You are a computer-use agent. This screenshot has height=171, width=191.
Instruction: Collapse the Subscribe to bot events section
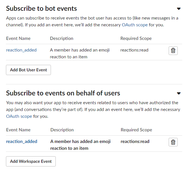179,9
